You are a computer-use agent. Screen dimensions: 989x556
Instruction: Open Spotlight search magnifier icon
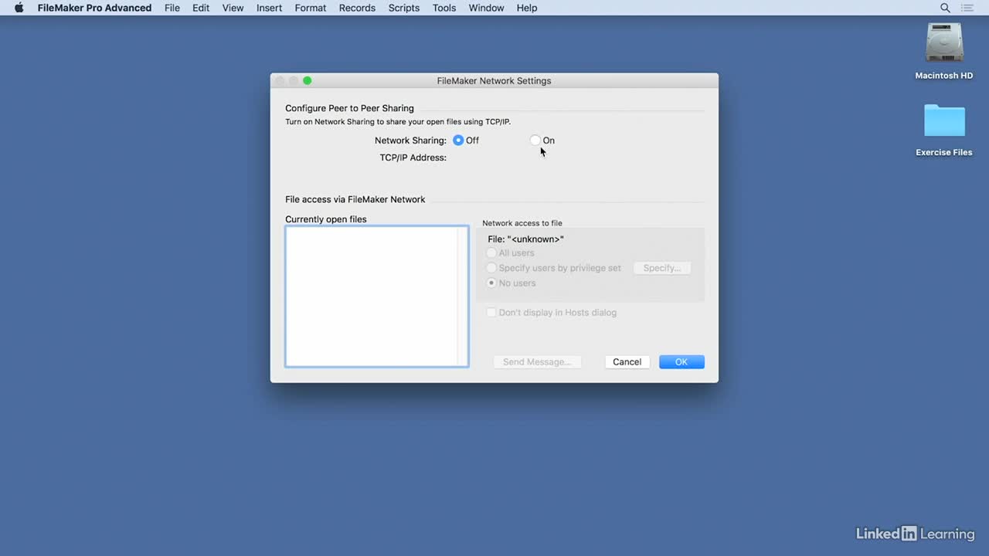click(x=945, y=8)
